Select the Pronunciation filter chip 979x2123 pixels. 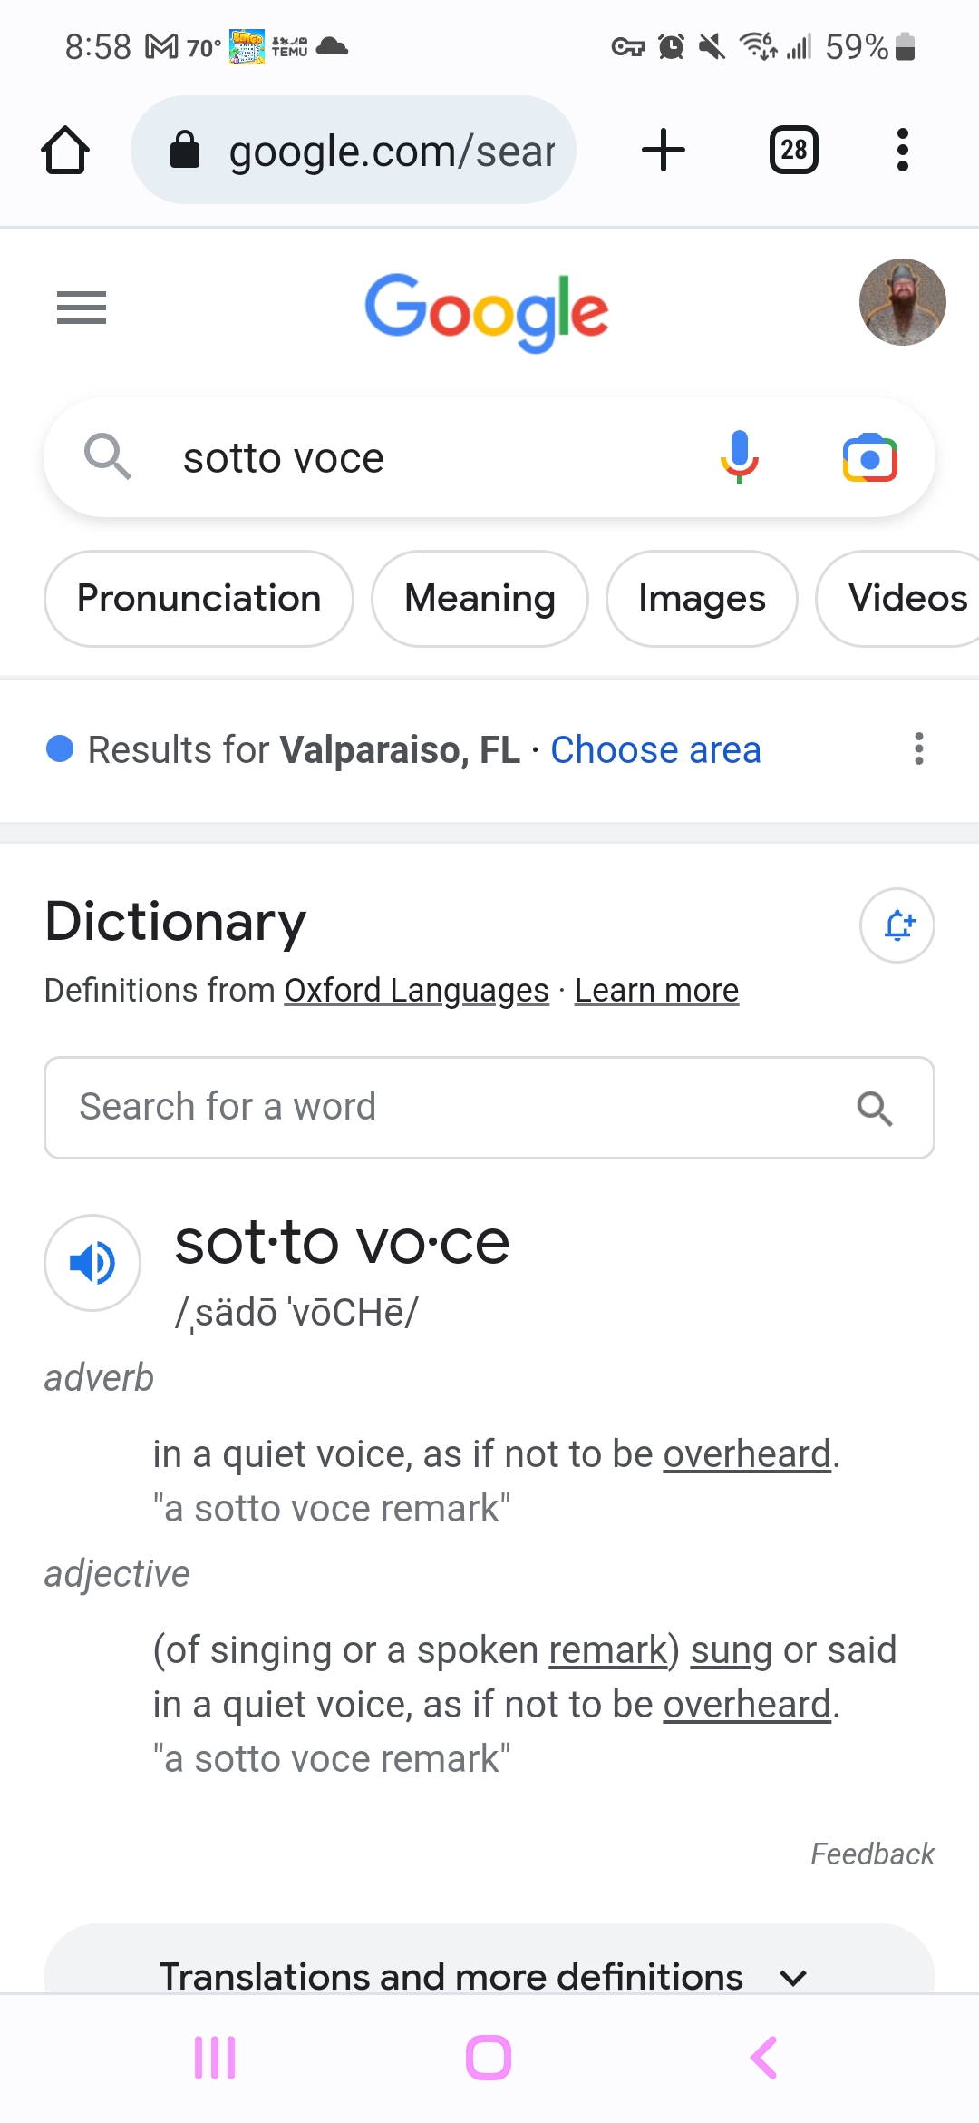coord(199,599)
